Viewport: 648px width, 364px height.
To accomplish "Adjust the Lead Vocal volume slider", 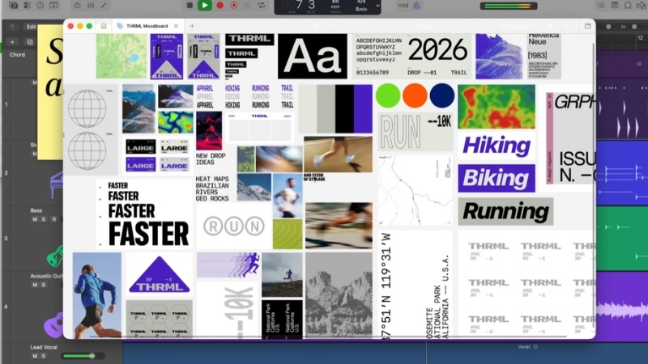I will (92, 355).
